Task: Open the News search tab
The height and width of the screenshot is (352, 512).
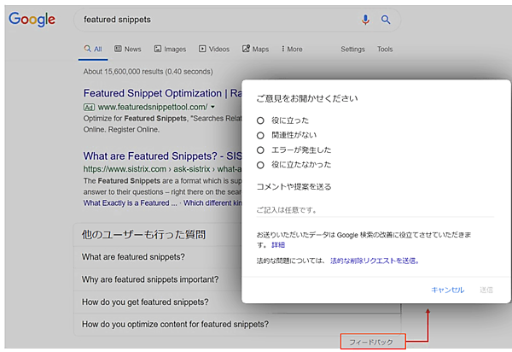Action: point(127,50)
